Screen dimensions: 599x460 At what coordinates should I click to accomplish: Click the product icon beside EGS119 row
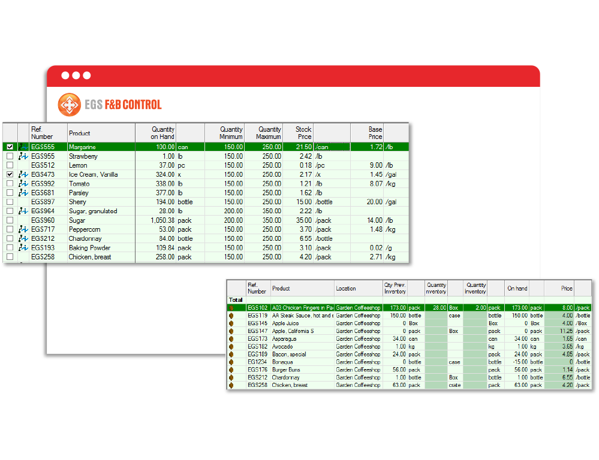231,316
